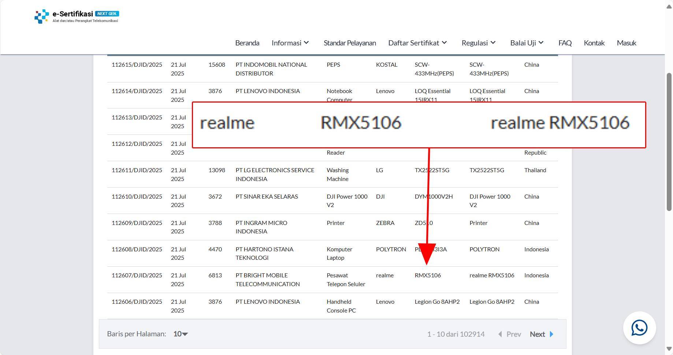Select certificate number 112611/DJID/2025
The width and height of the screenshot is (673, 355).
(137, 170)
